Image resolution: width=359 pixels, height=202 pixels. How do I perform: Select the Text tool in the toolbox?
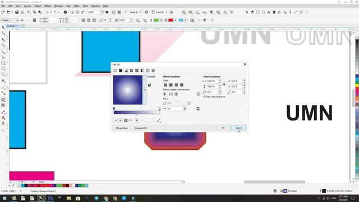click(x=3, y=81)
